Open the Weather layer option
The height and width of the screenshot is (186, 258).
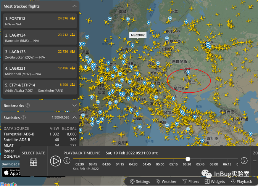pos(166,181)
